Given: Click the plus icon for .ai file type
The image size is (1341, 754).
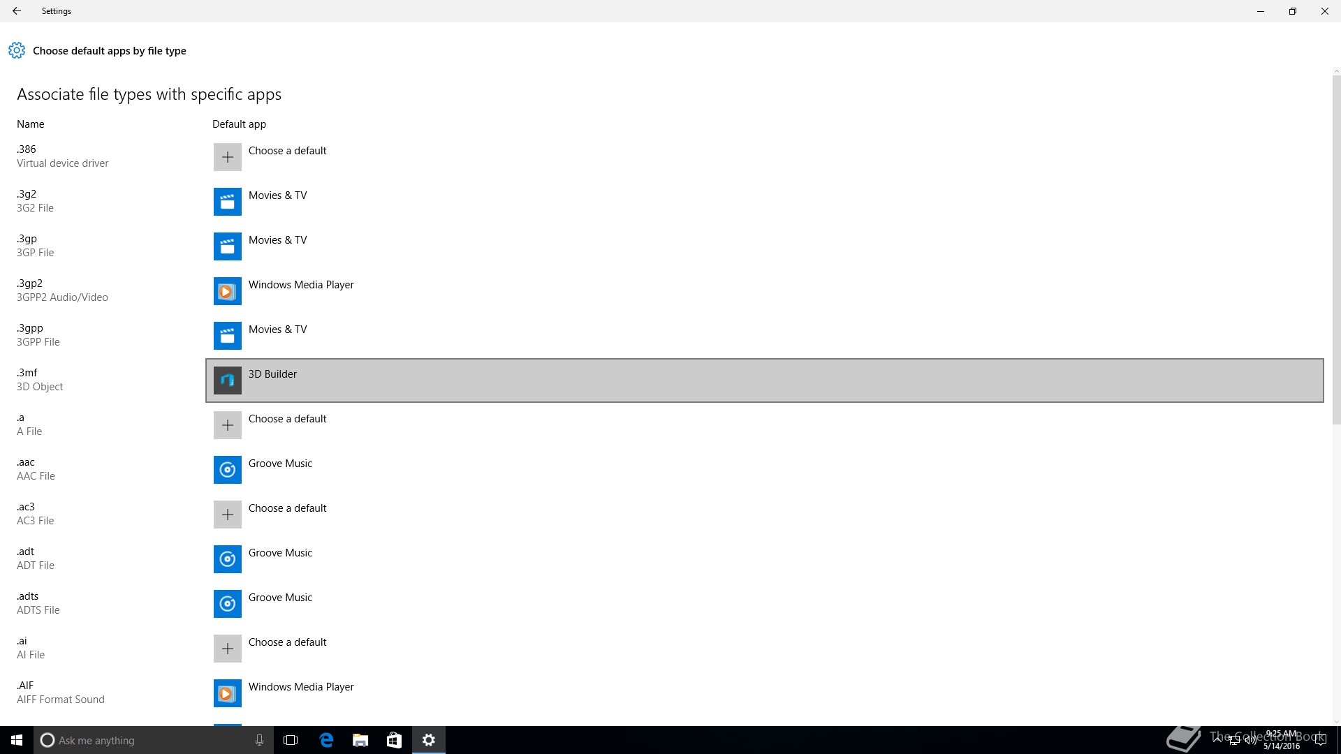Looking at the screenshot, I should 228,649.
